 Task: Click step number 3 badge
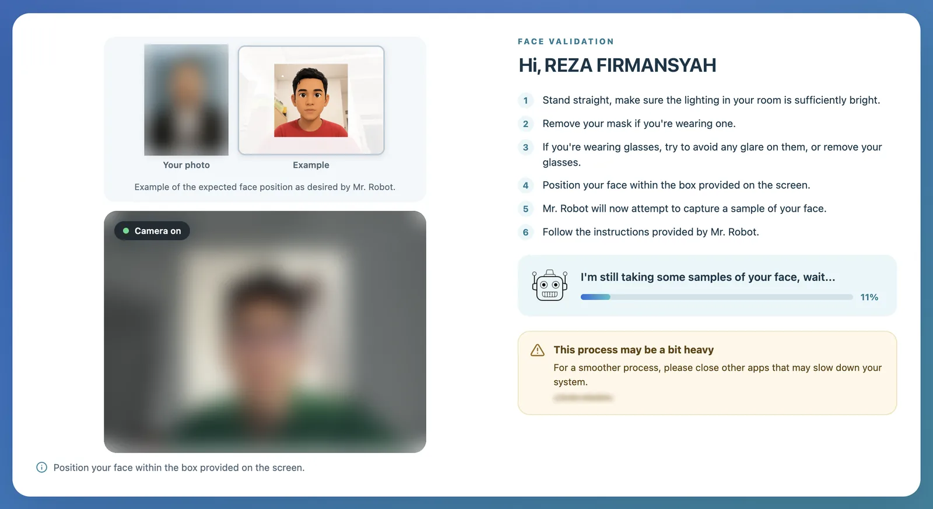525,147
